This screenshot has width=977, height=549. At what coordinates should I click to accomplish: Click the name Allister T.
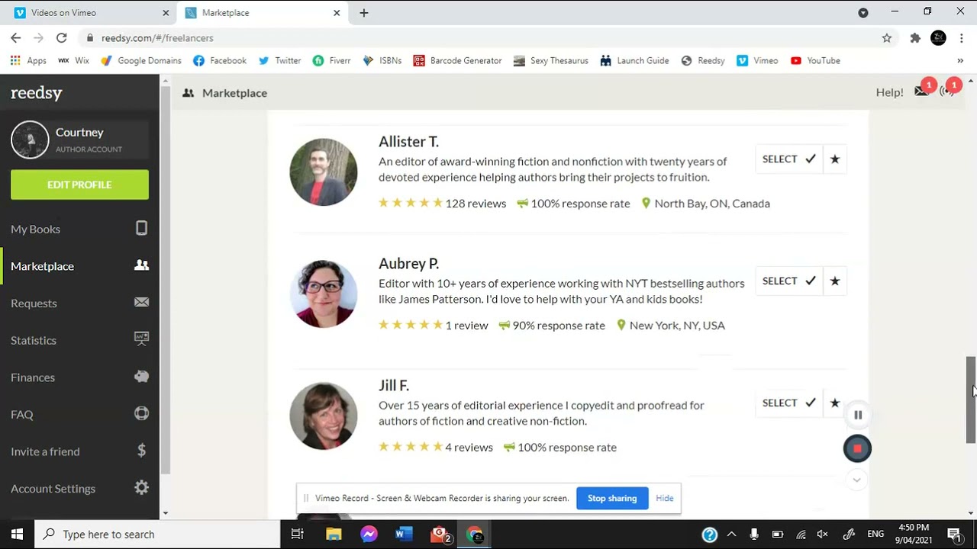click(408, 142)
